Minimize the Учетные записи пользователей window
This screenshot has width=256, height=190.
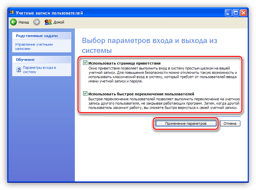228,13
